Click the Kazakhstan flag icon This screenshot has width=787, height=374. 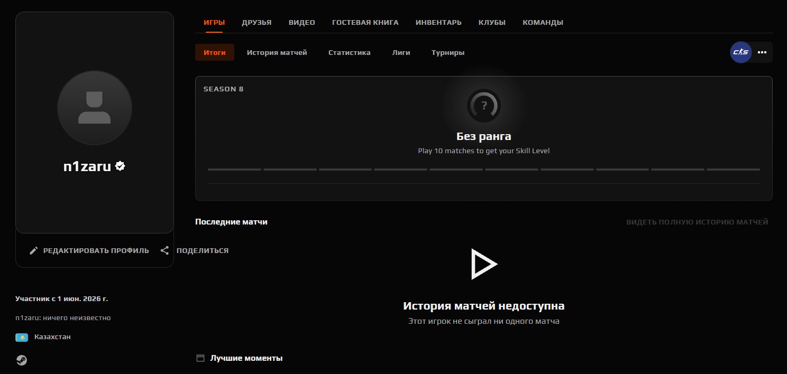pyautogui.click(x=22, y=337)
